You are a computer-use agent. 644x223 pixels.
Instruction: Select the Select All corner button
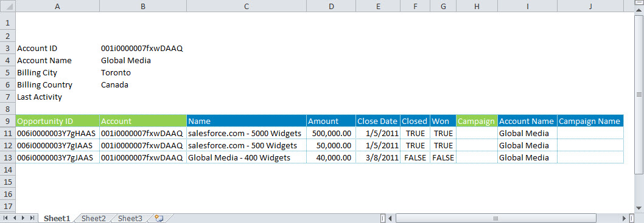(7, 5)
